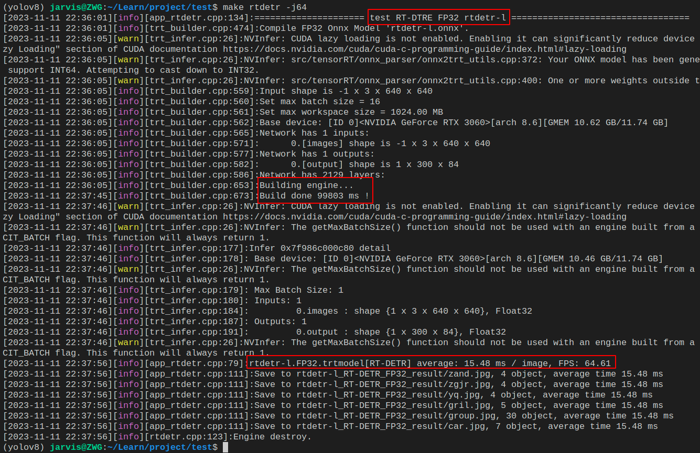Click '[app_rtdetr.cpp:134]' source tag
Image resolution: width=700 pixels, height=453 pixels.
197,18
